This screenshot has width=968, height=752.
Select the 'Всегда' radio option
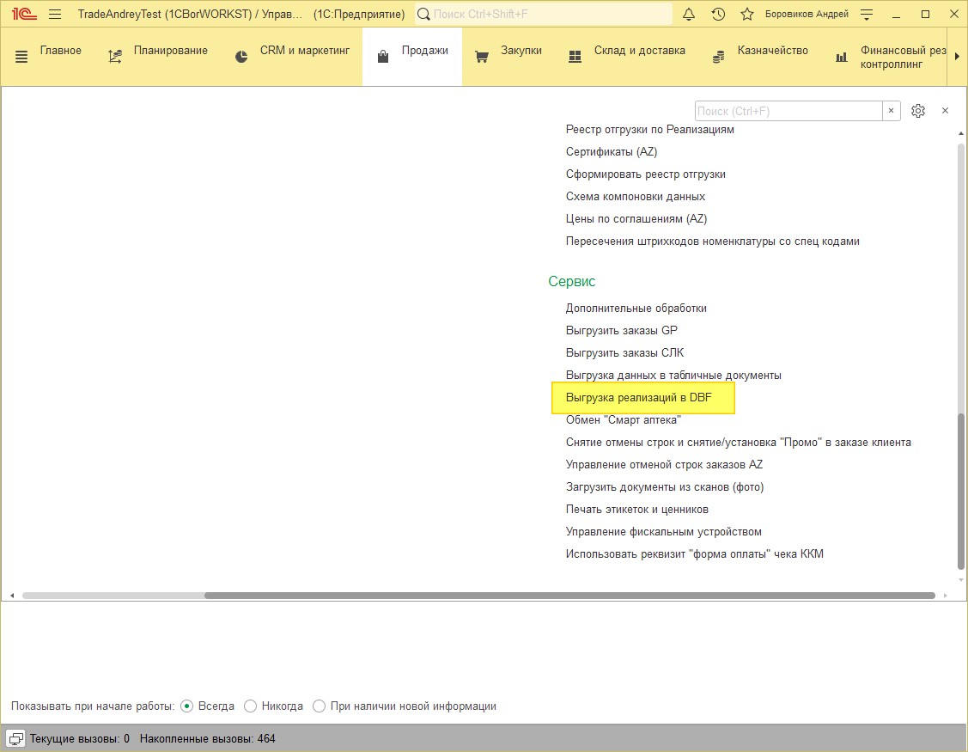[187, 706]
